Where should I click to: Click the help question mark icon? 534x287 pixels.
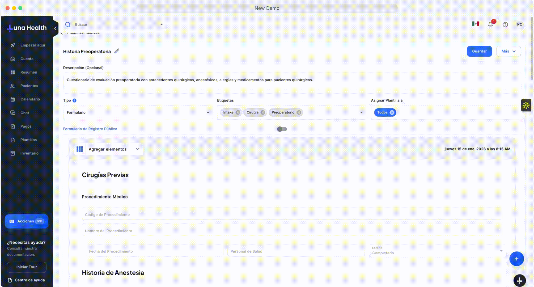pyautogui.click(x=505, y=24)
